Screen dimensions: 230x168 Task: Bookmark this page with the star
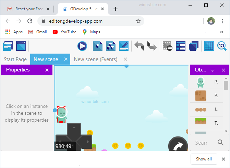pyautogui.click(x=138, y=21)
